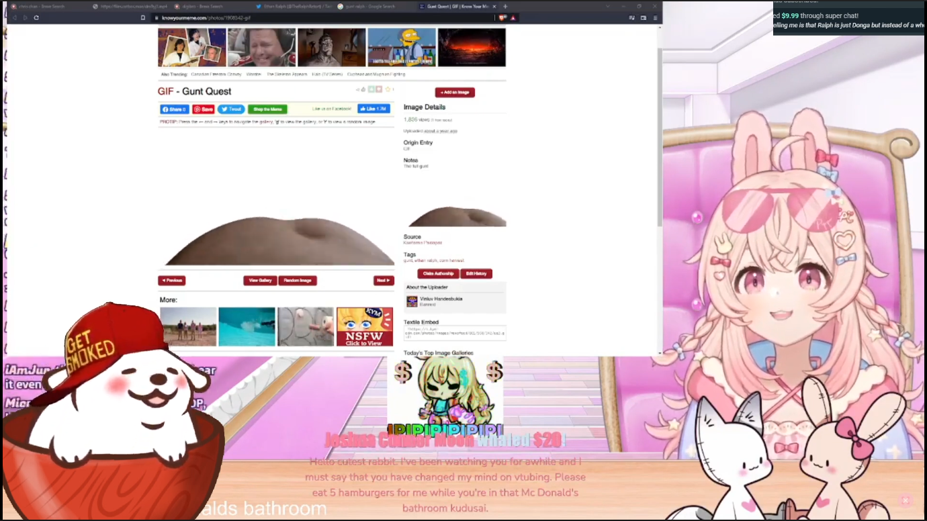
Task: Click the Edit History button
Action: click(476, 273)
